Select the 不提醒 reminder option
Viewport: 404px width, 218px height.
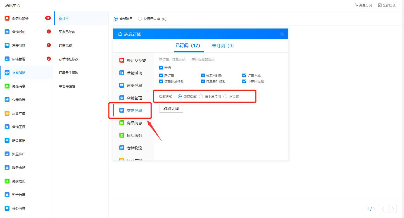click(225, 96)
